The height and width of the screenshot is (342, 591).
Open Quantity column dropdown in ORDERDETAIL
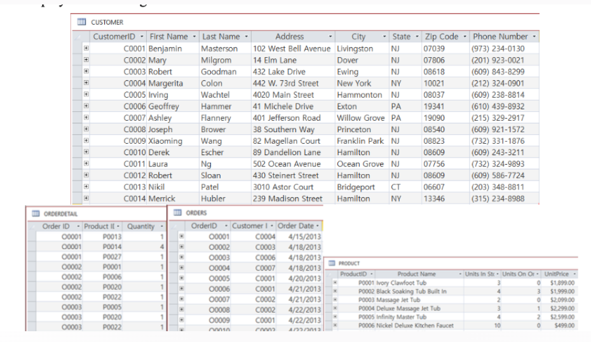click(x=161, y=226)
